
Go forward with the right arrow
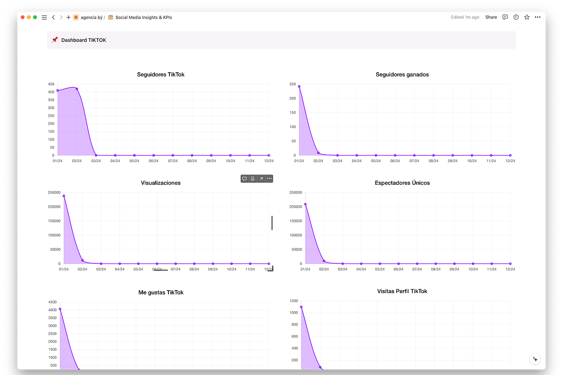(61, 17)
